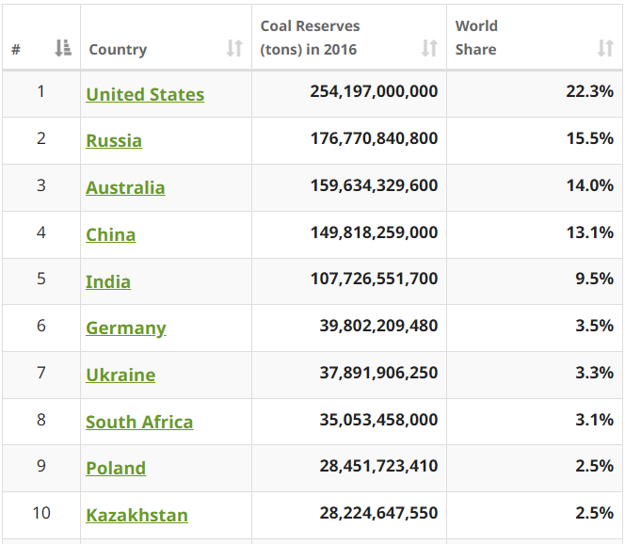625x544 pixels.
Task: Click the 22.3% world share value
Action: [x=589, y=91]
